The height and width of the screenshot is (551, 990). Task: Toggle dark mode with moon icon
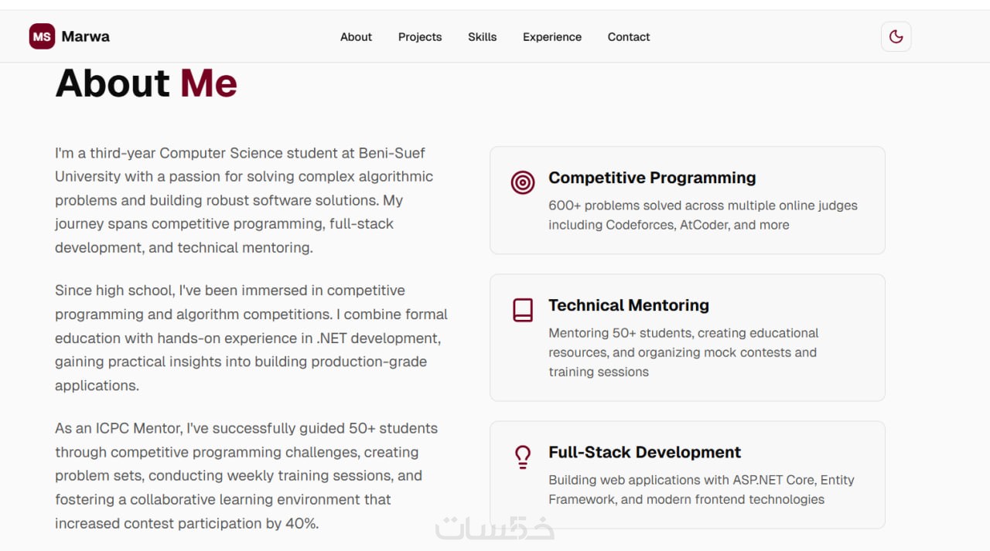(896, 36)
